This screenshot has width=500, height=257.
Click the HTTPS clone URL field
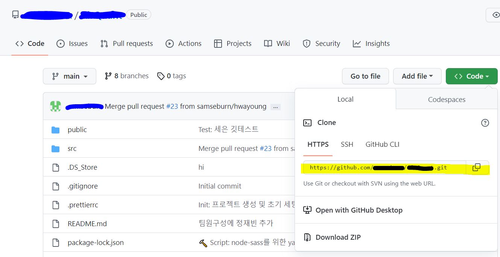(x=384, y=167)
